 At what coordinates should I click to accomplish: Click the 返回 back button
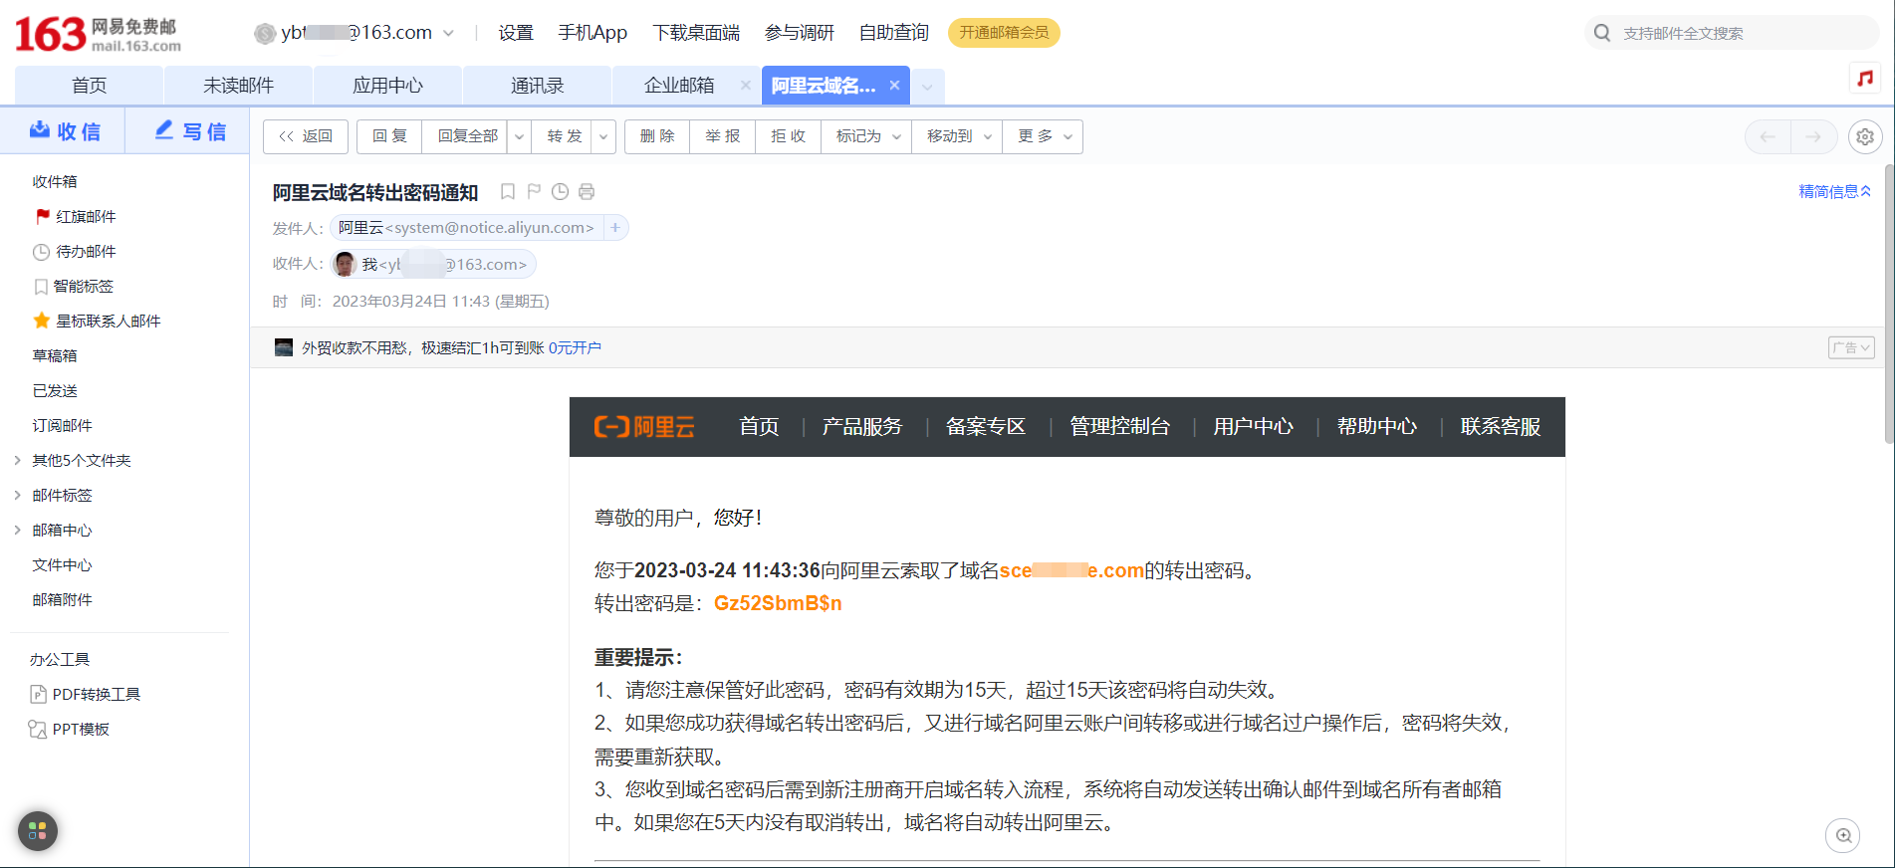306,136
